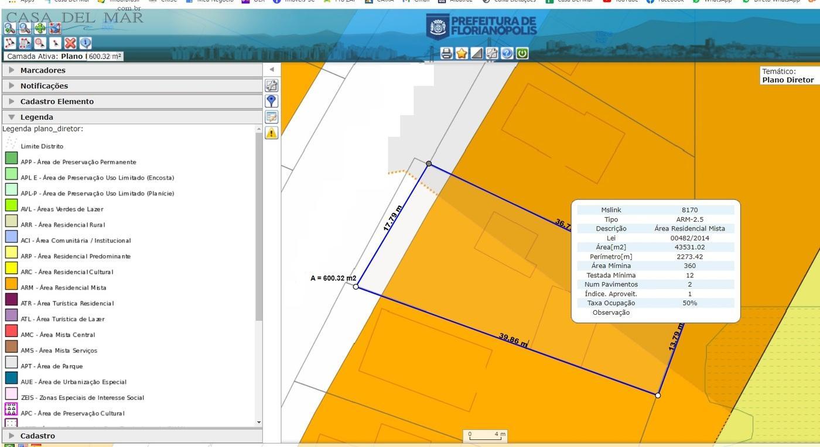Click the ARM orange legend swatch

(11, 283)
